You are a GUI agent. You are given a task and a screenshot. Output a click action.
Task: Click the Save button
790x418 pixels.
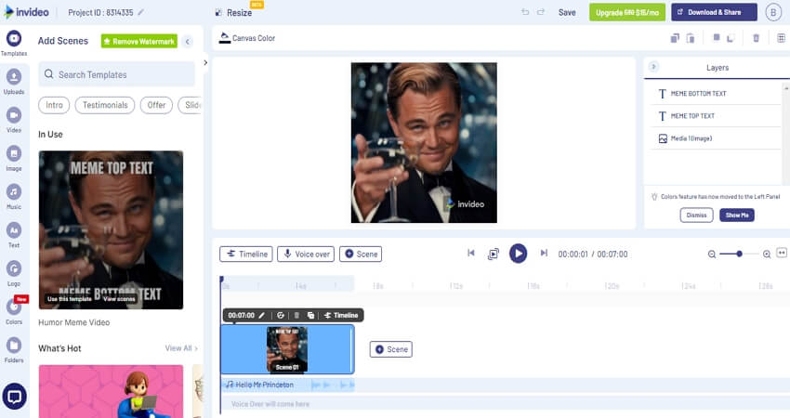[567, 13]
